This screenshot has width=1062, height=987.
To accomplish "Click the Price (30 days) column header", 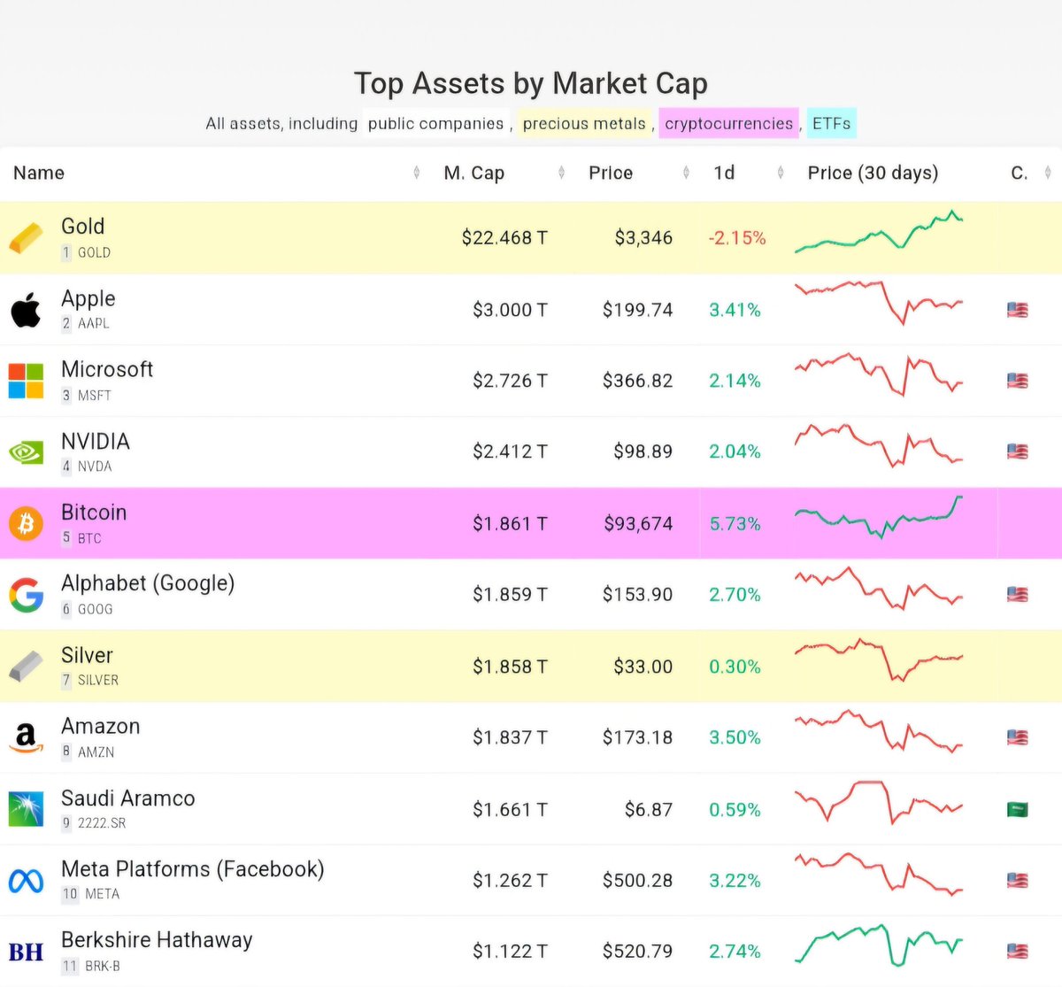I will [873, 173].
